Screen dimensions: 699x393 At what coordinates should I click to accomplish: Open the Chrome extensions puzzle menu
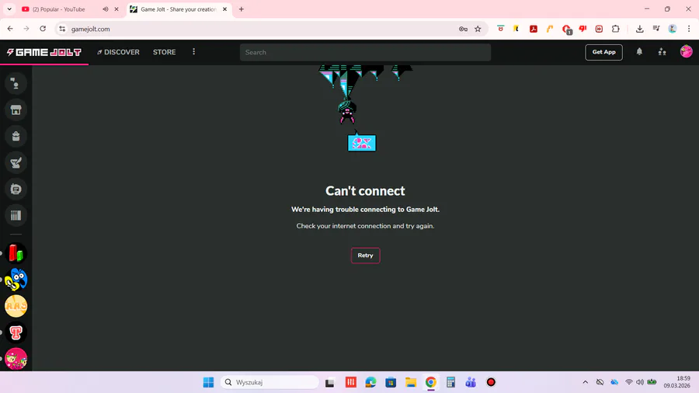616,29
